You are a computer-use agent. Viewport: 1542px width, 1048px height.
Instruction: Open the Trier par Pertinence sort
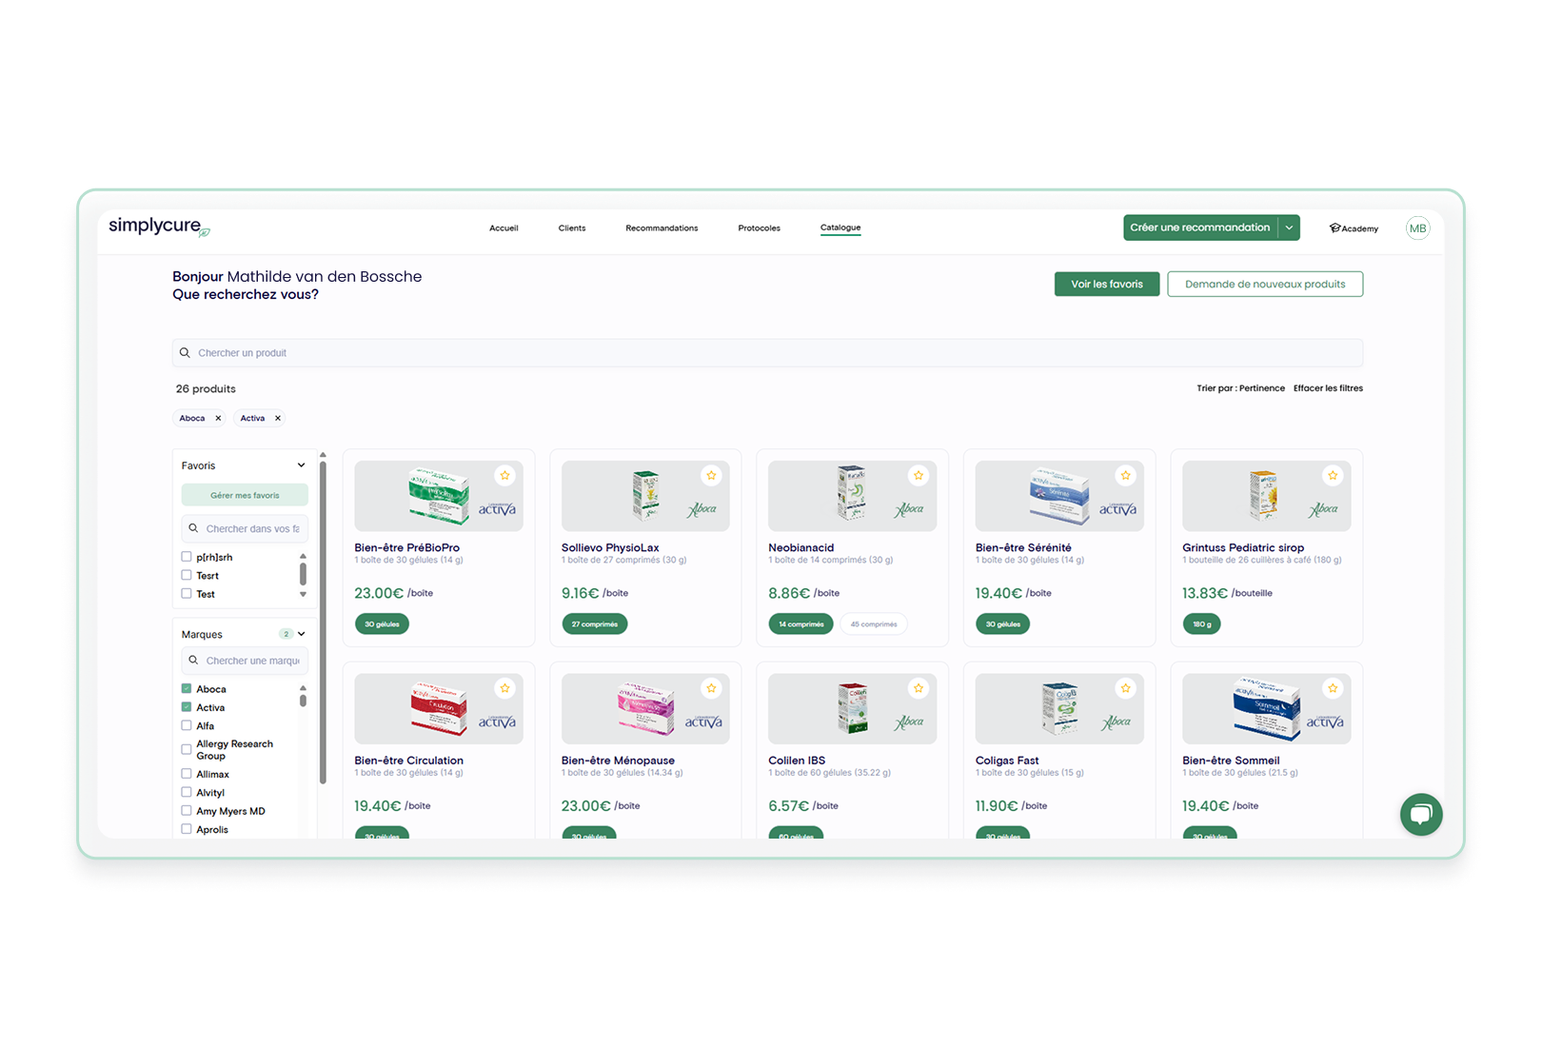(1240, 388)
